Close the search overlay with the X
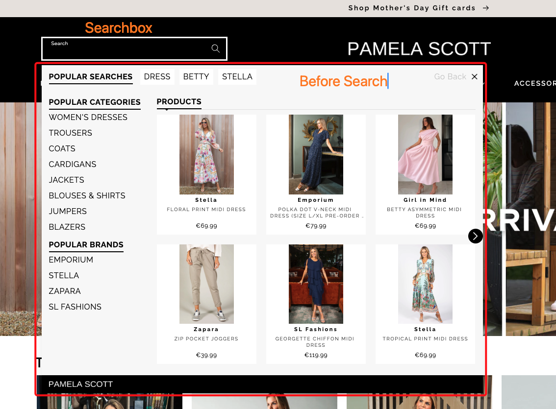This screenshot has width=556, height=409. click(474, 76)
